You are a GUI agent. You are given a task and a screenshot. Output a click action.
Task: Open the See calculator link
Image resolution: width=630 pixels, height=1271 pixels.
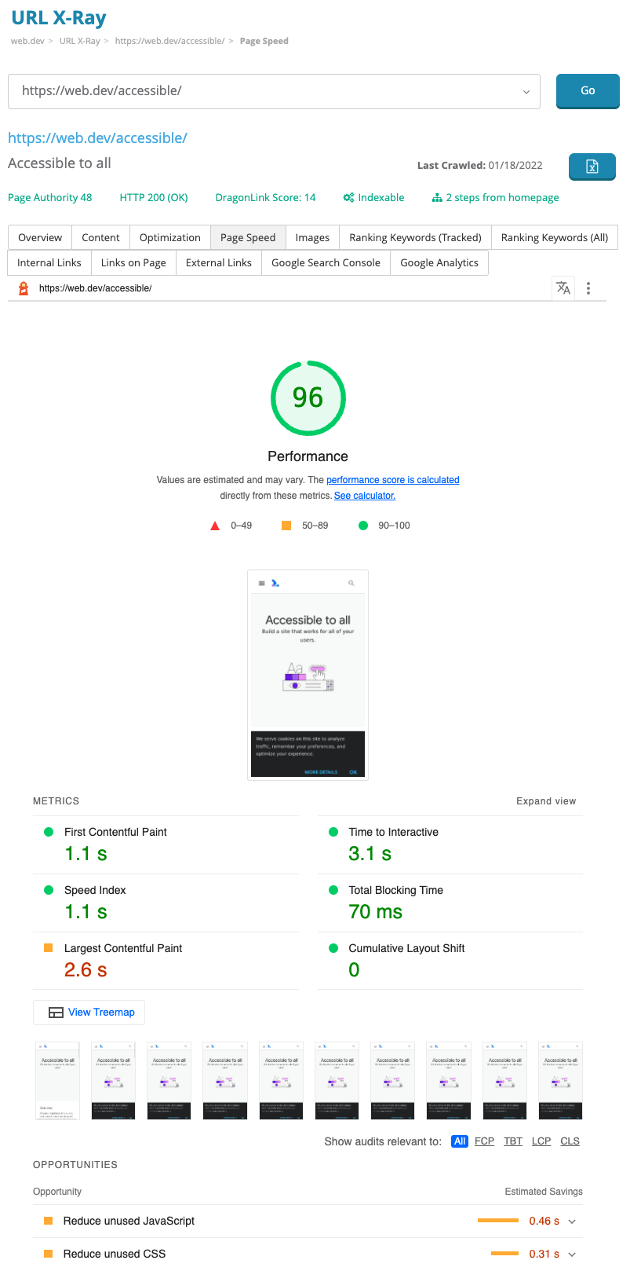(365, 496)
